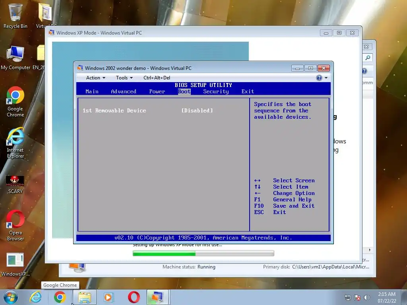Open the Recycle Bin desktop icon
This screenshot has width=407, height=305.
(x=15, y=15)
